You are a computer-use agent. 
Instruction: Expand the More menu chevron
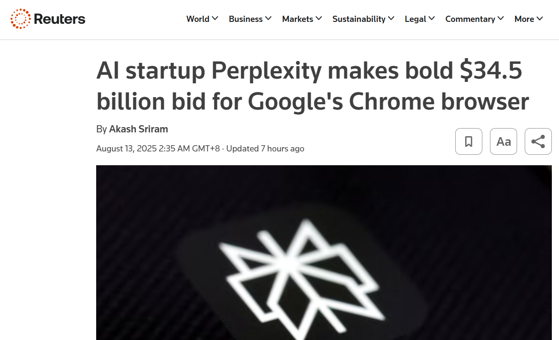[540, 19]
